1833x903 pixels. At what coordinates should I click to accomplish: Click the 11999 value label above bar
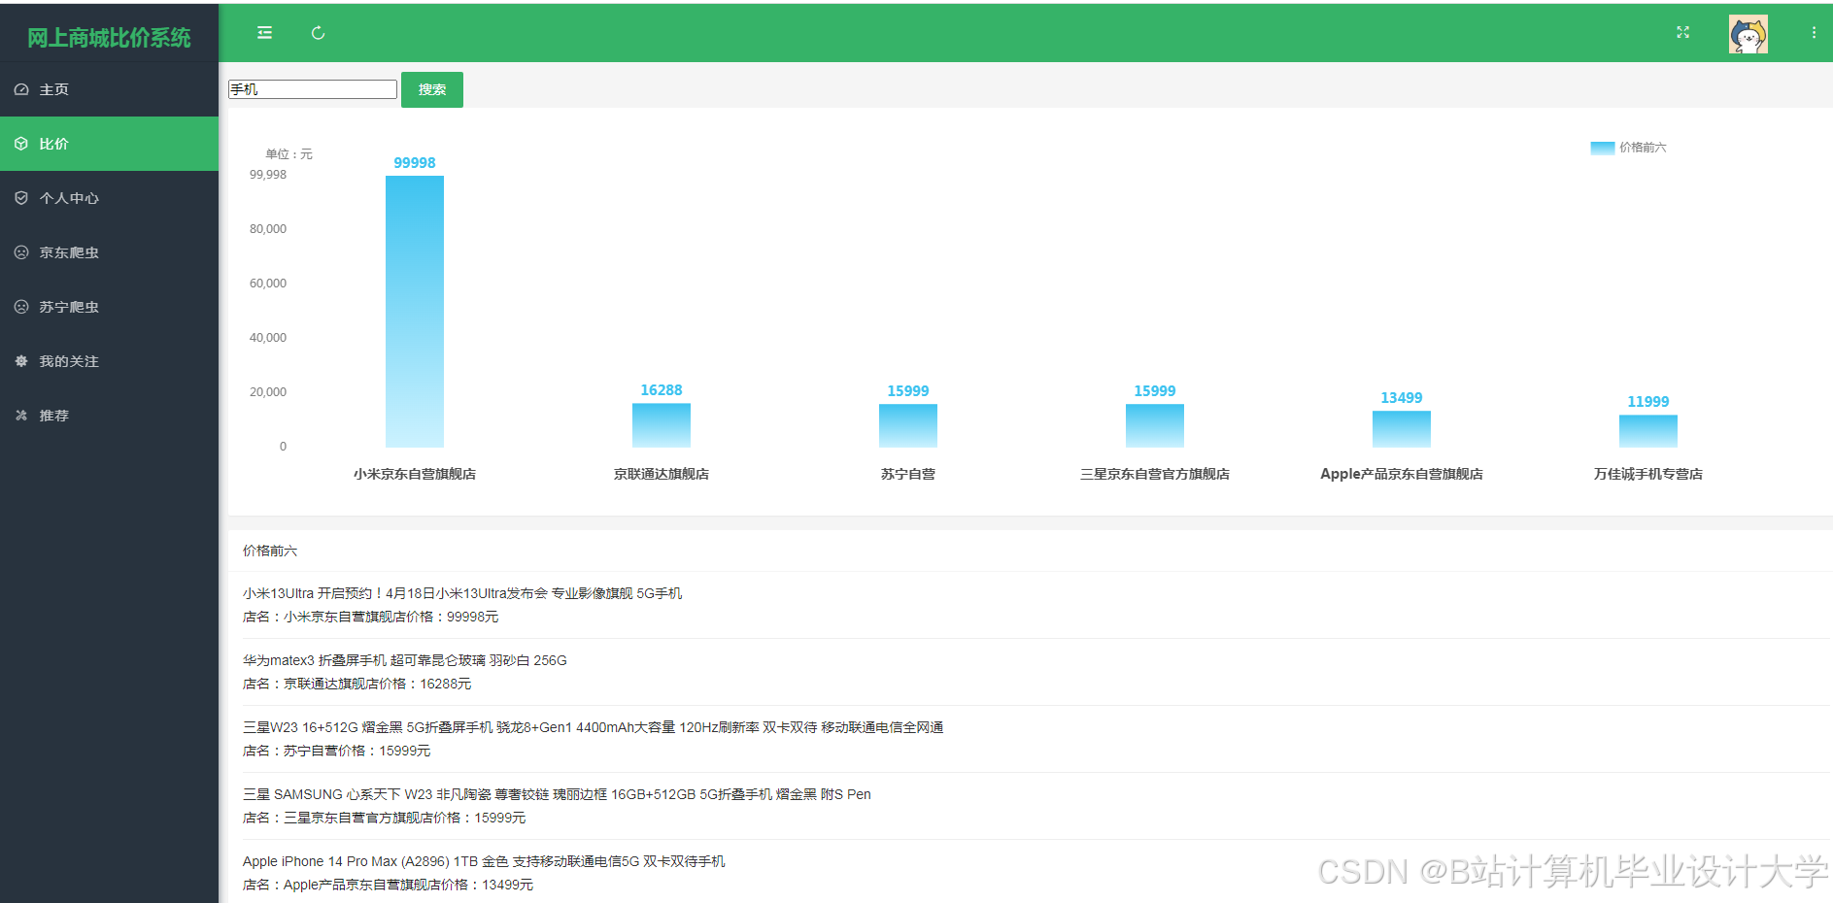point(1648,402)
